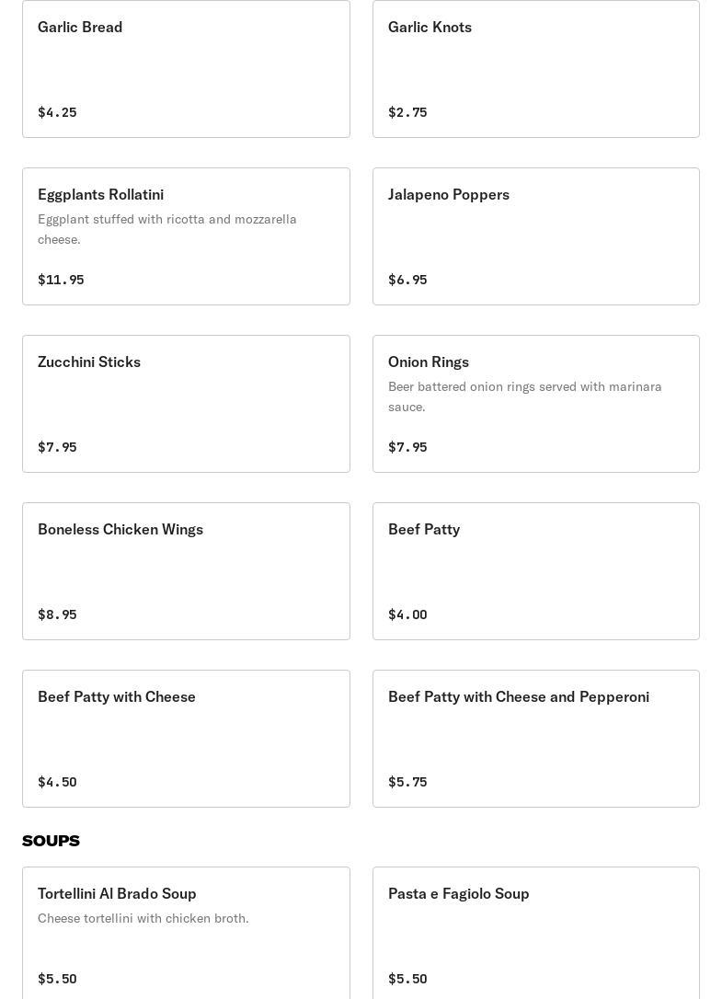Screen dimensions: 722x999
Task: Click the Eggplant stuffed with ricotta description
Action: (167, 229)
